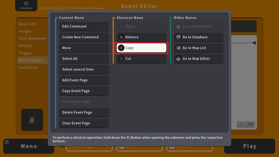The width and height of the screenshot is (279, 157).
Task: Click greyed Go to Event Editor entry
Action: point(199,26)
